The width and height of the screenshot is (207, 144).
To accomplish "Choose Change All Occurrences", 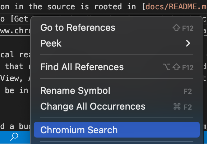I will pyautogui.click(x=117, y=106).
